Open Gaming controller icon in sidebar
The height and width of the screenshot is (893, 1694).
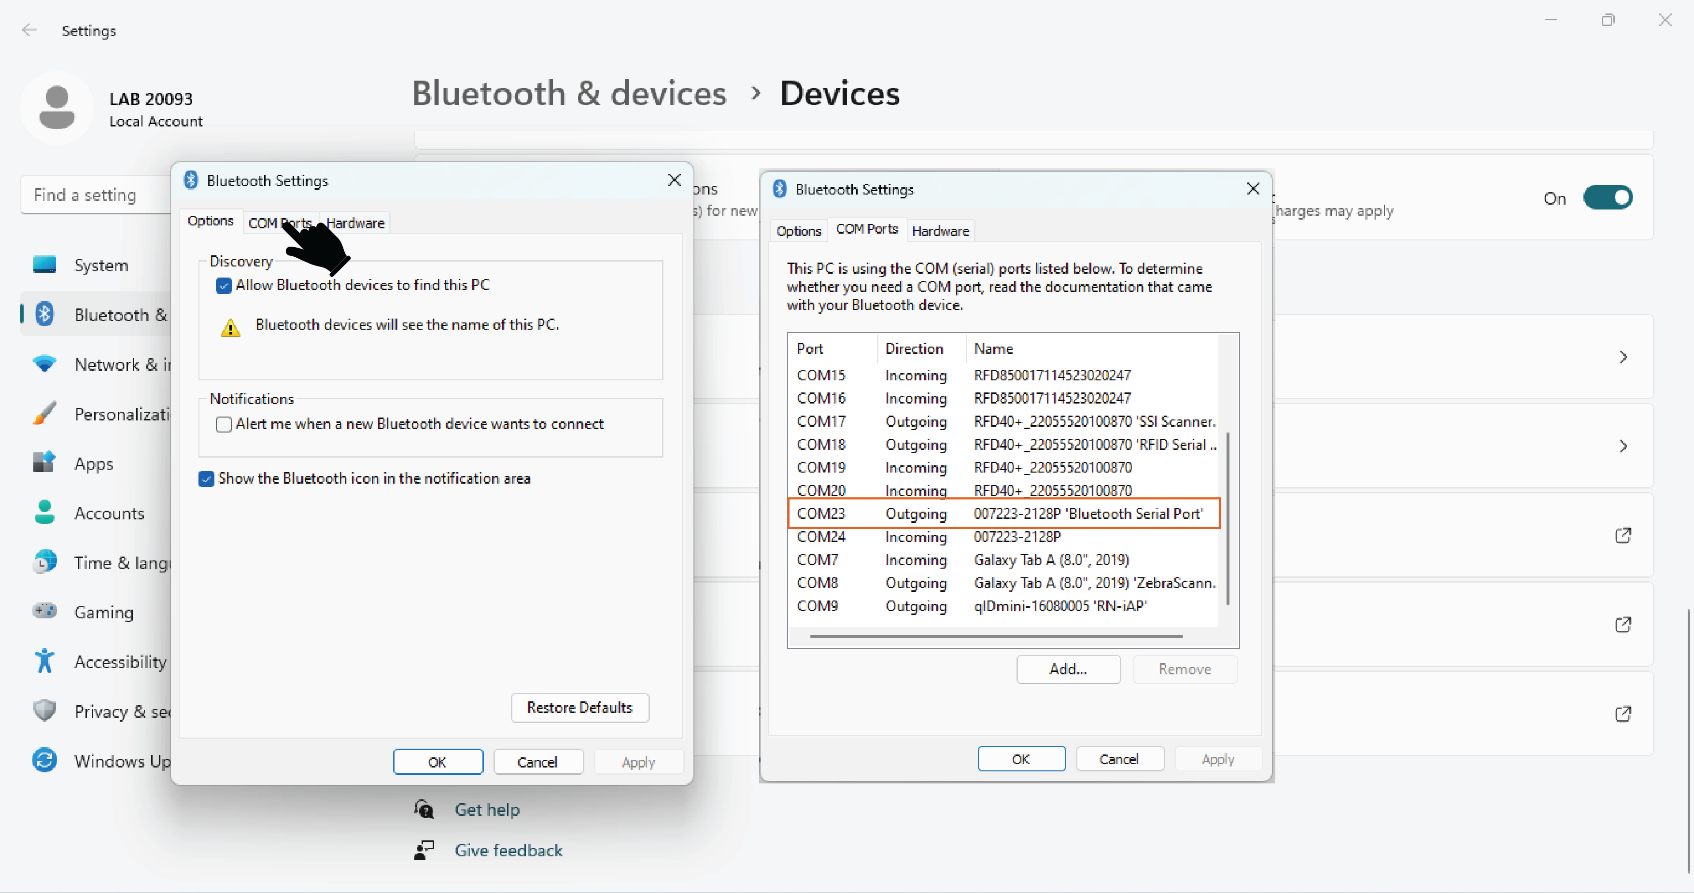[x=45, y=612]
